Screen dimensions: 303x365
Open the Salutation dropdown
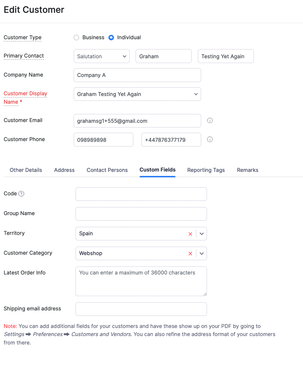point(101,56)
